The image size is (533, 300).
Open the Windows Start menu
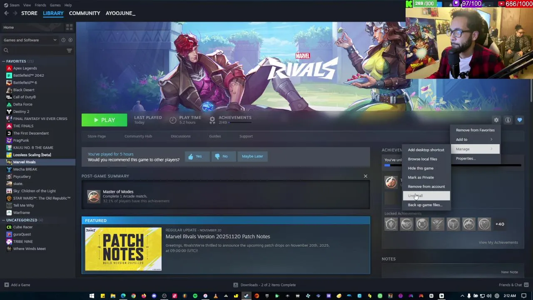pyautogui.click(x=92, y=296)
